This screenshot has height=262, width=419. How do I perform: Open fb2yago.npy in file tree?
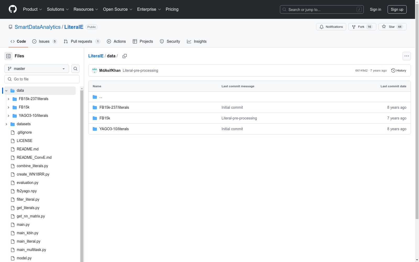coord(27,191)
